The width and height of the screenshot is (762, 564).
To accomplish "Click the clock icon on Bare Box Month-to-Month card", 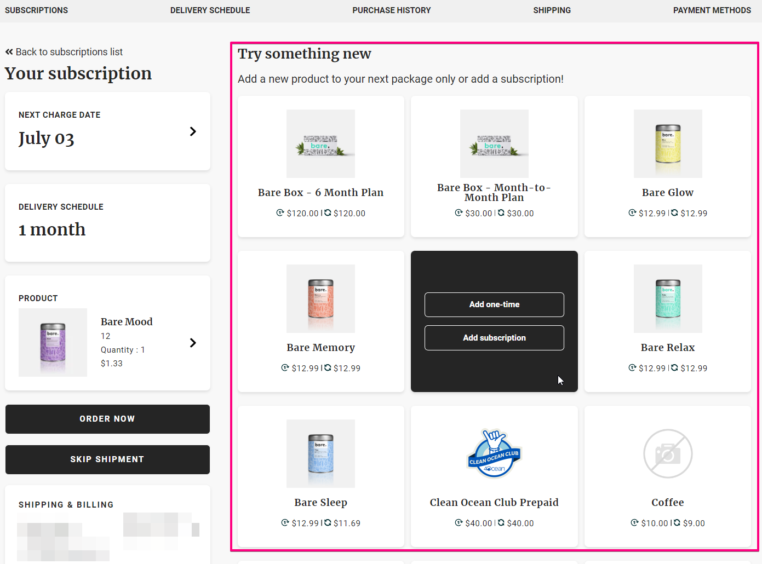I will [459, 213].
